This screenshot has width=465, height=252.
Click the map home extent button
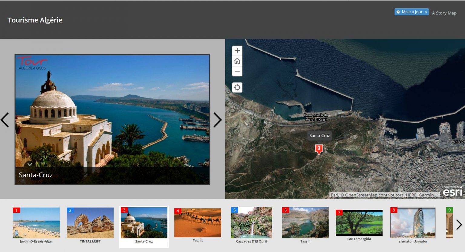237,61
